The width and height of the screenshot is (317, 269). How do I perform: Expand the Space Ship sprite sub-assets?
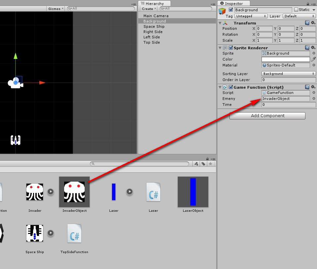pos(51,233)
